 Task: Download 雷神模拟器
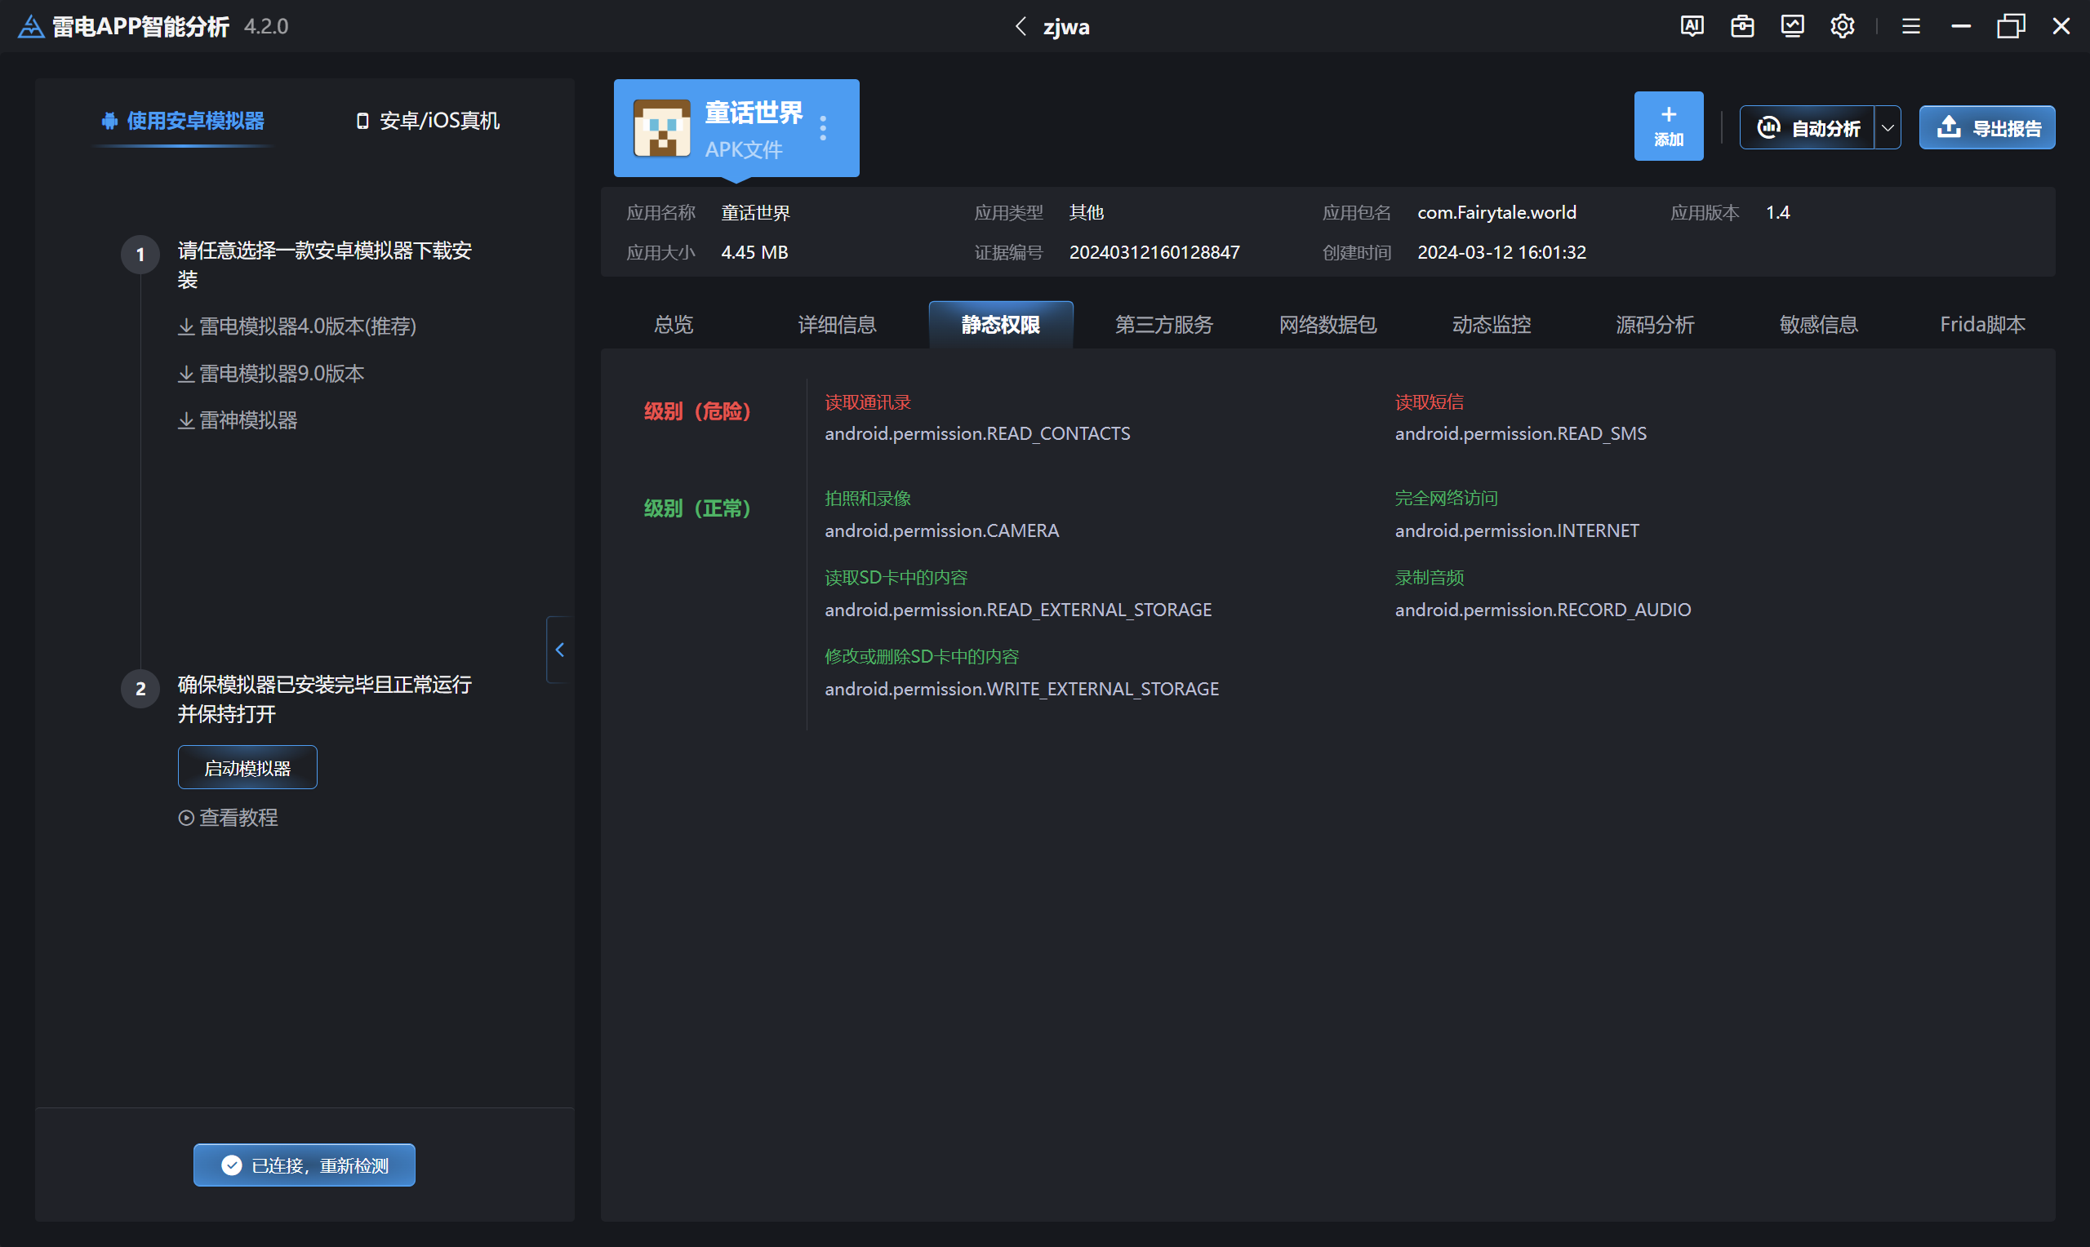238,420
